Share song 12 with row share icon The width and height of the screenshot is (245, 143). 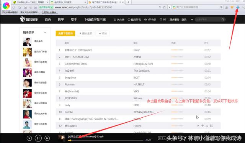click(211, 126)
